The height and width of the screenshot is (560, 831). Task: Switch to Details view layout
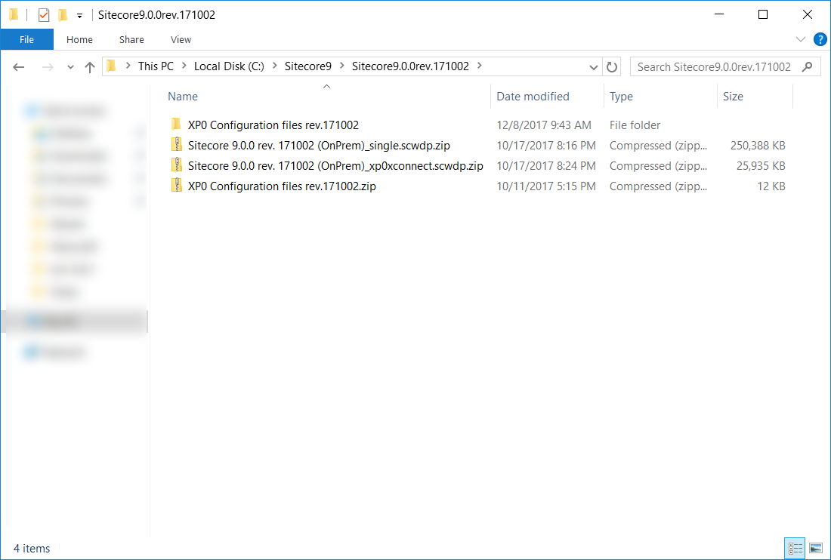[x=795, y=549]
